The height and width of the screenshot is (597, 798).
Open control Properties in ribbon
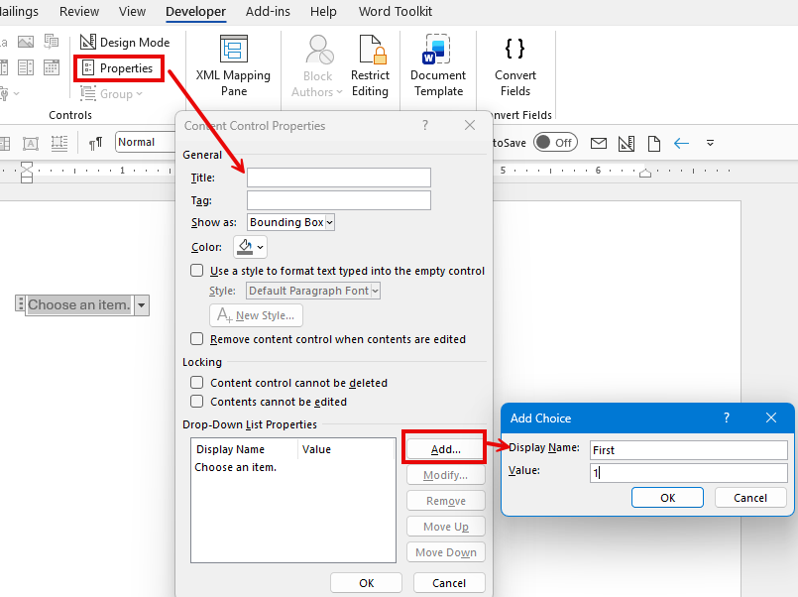click(118, 68)
